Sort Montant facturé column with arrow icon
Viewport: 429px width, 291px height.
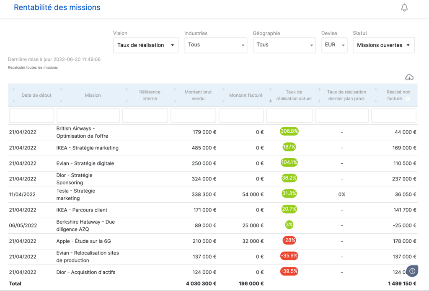(223, 95)
